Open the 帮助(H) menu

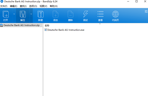pos(54,6)
